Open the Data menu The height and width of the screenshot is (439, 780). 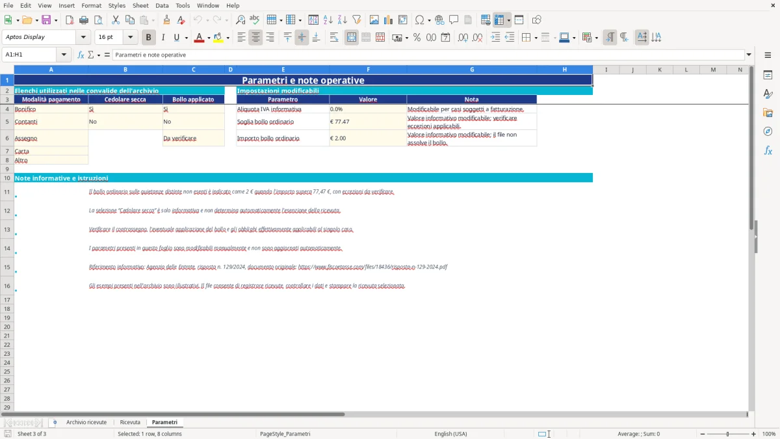pos(162,5)
